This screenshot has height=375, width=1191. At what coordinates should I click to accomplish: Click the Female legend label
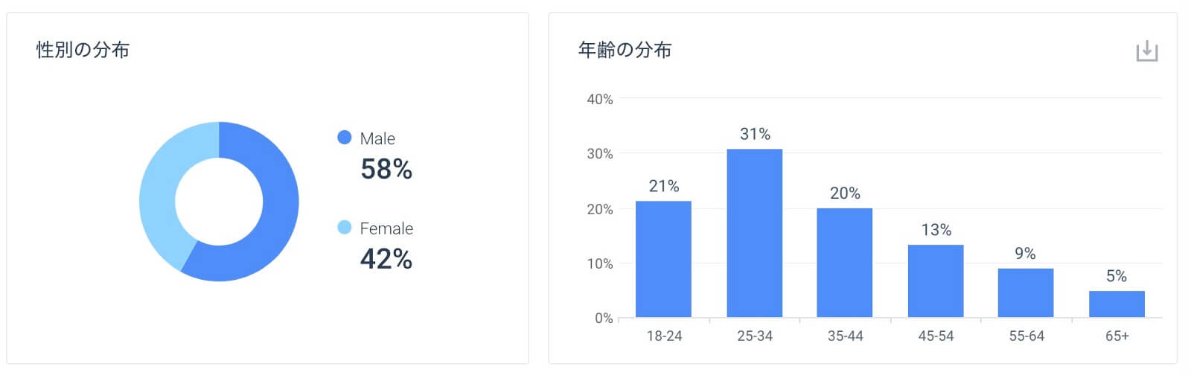click(386, 228)
